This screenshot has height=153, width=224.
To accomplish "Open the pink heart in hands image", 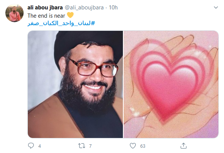I will [x=171, y=84].
